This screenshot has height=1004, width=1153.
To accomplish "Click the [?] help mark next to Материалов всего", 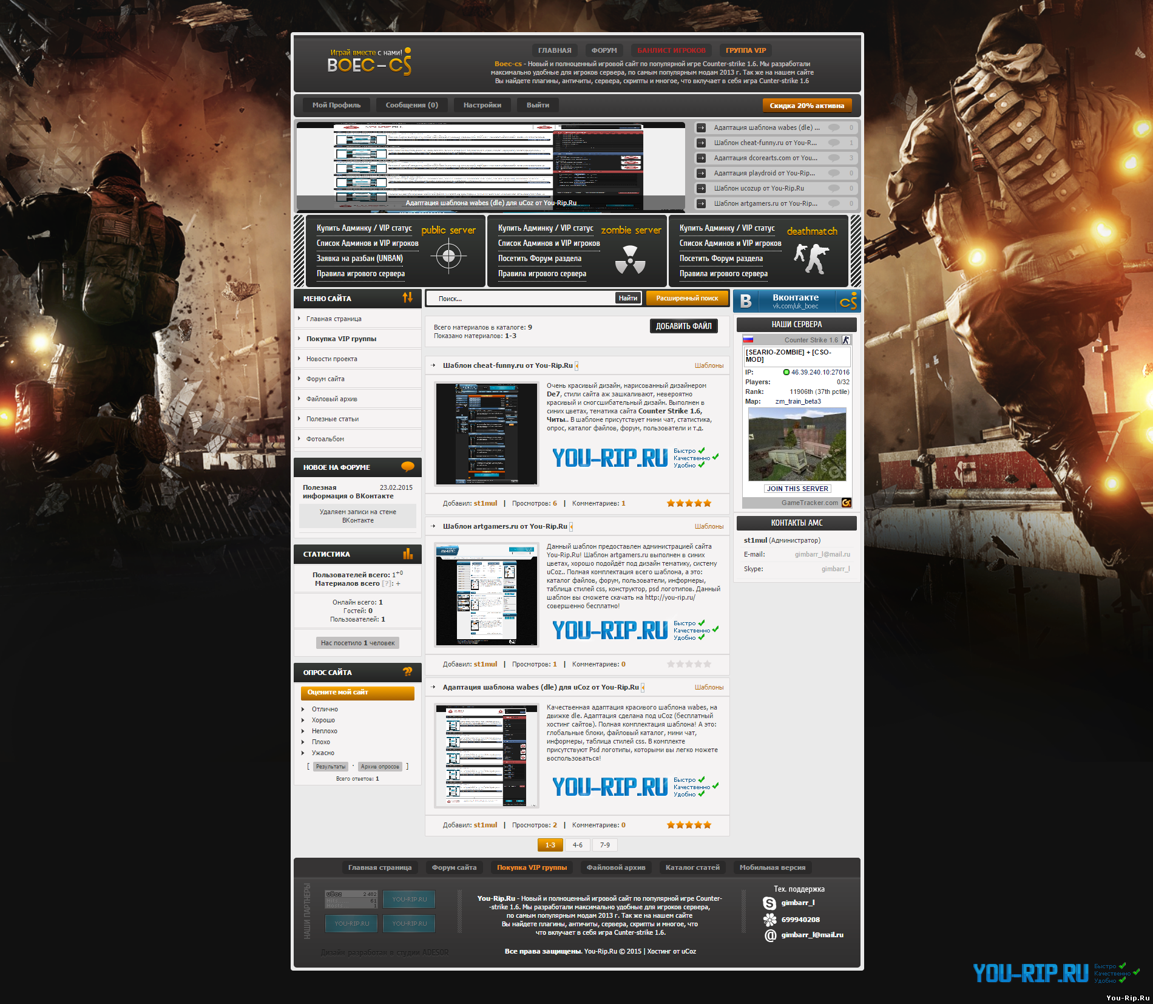I will pyautogui.click(x=387, y=583).
